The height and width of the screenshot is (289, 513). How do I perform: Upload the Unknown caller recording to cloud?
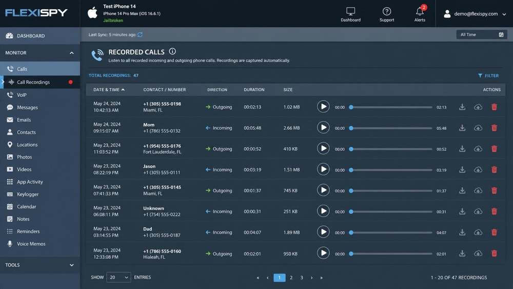point(478,211)
